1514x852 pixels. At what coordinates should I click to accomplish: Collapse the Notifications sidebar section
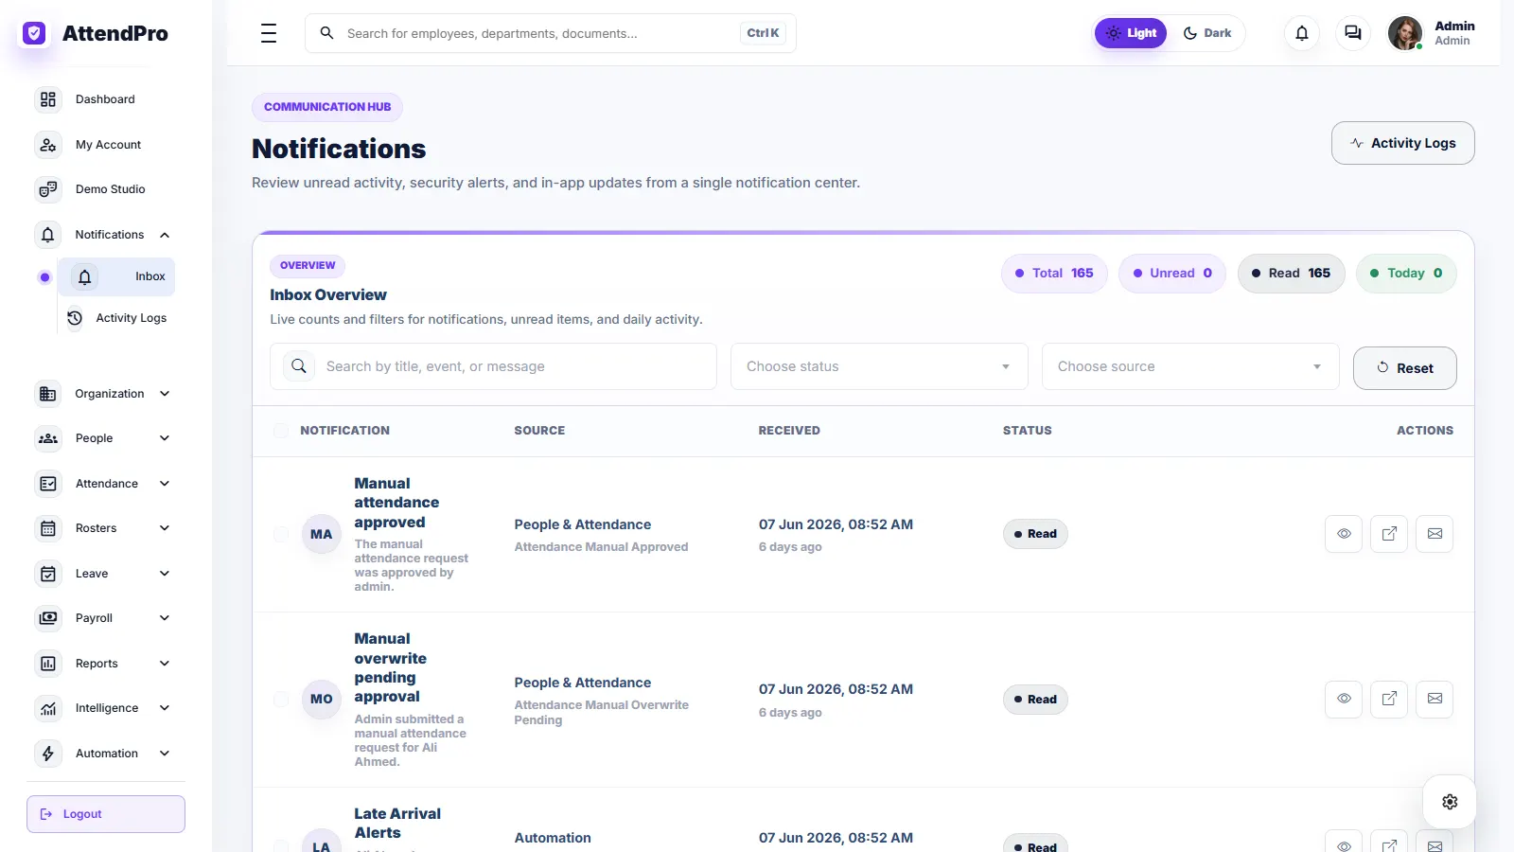[165, 235]
